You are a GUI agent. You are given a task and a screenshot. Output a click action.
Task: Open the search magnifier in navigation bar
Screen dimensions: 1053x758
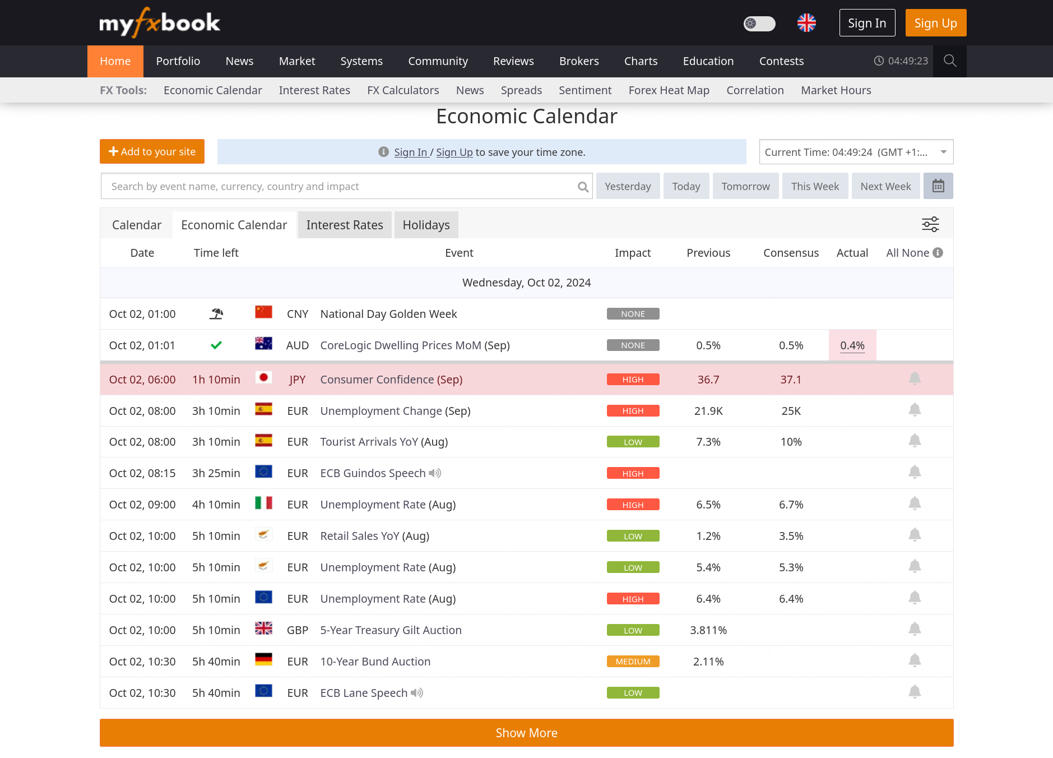click(949, 61)
